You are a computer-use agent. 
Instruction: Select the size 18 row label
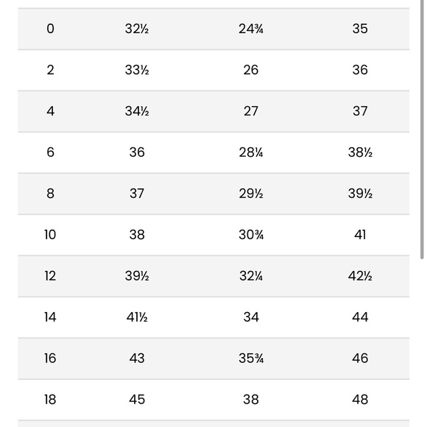coord(50,400)
